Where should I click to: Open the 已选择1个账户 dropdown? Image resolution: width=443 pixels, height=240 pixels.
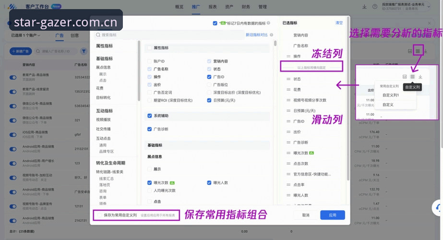26,36
